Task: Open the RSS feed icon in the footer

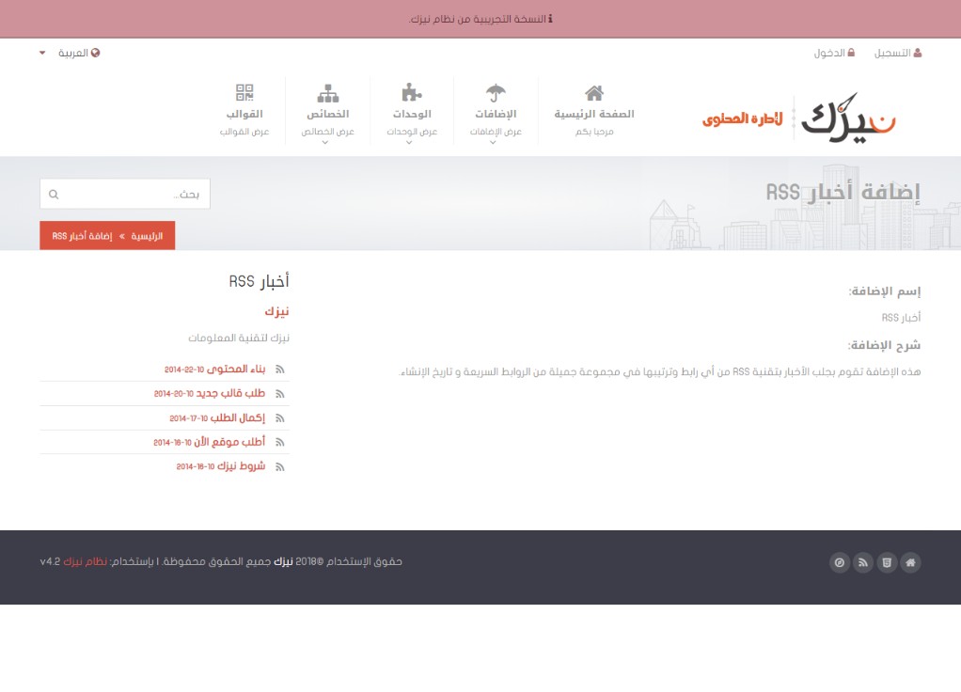Action: point(863,563)
